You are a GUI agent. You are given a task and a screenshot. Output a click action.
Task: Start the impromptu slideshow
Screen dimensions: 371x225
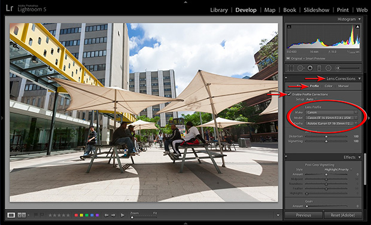(122, 215)
